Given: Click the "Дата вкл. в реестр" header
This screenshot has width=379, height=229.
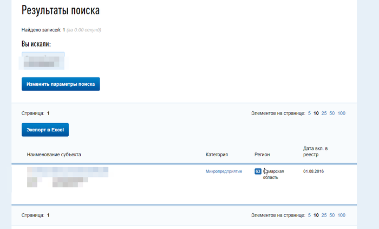Looking at the screenshot, I should [x=316, y=151].
